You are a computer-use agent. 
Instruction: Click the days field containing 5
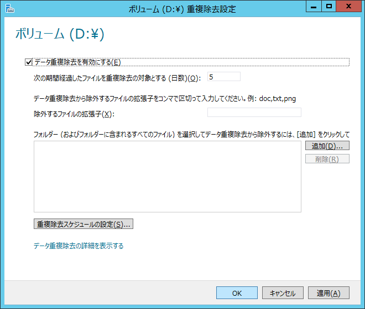[x=223, y=77]
